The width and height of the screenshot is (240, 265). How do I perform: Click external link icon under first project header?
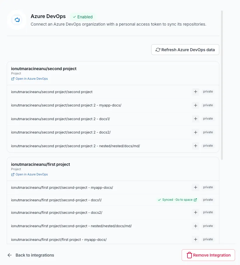click(13, 175)
